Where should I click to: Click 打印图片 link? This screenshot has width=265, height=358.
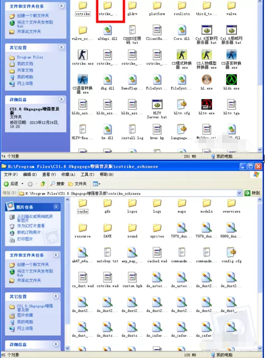[x=25, y=239]
